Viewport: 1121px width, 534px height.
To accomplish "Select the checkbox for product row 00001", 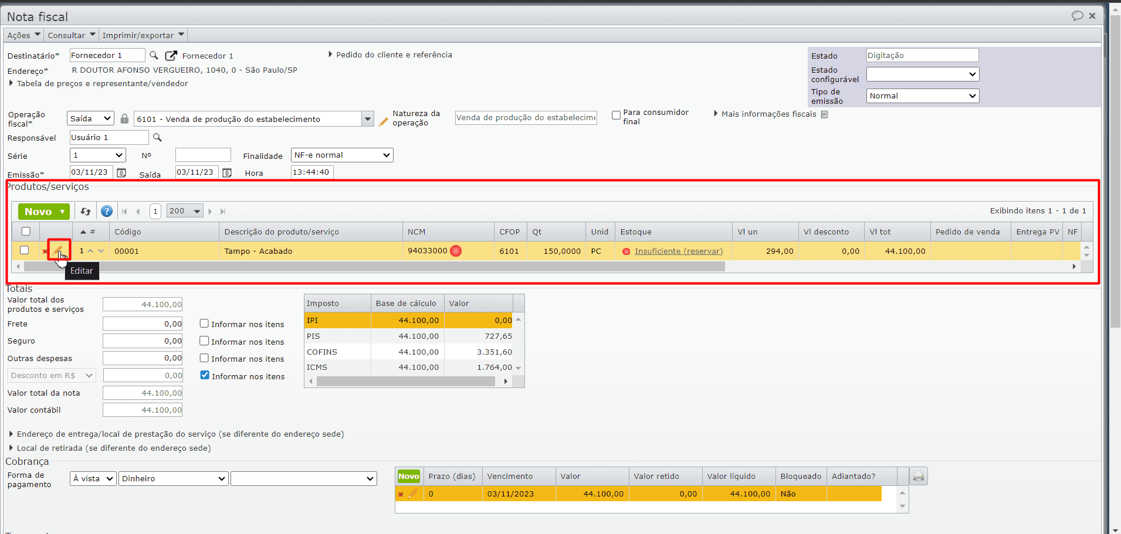I will point(24,250).
